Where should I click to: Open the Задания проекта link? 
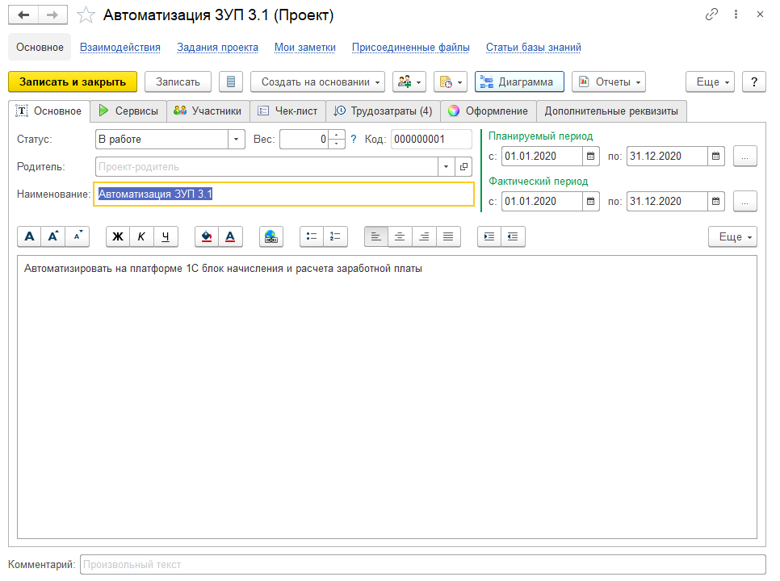click(x=217, y=48)
